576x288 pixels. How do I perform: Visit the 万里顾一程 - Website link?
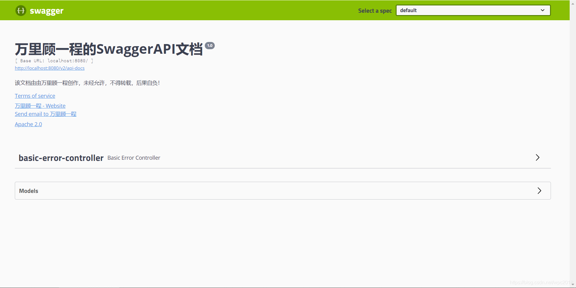tap(40, 106)
